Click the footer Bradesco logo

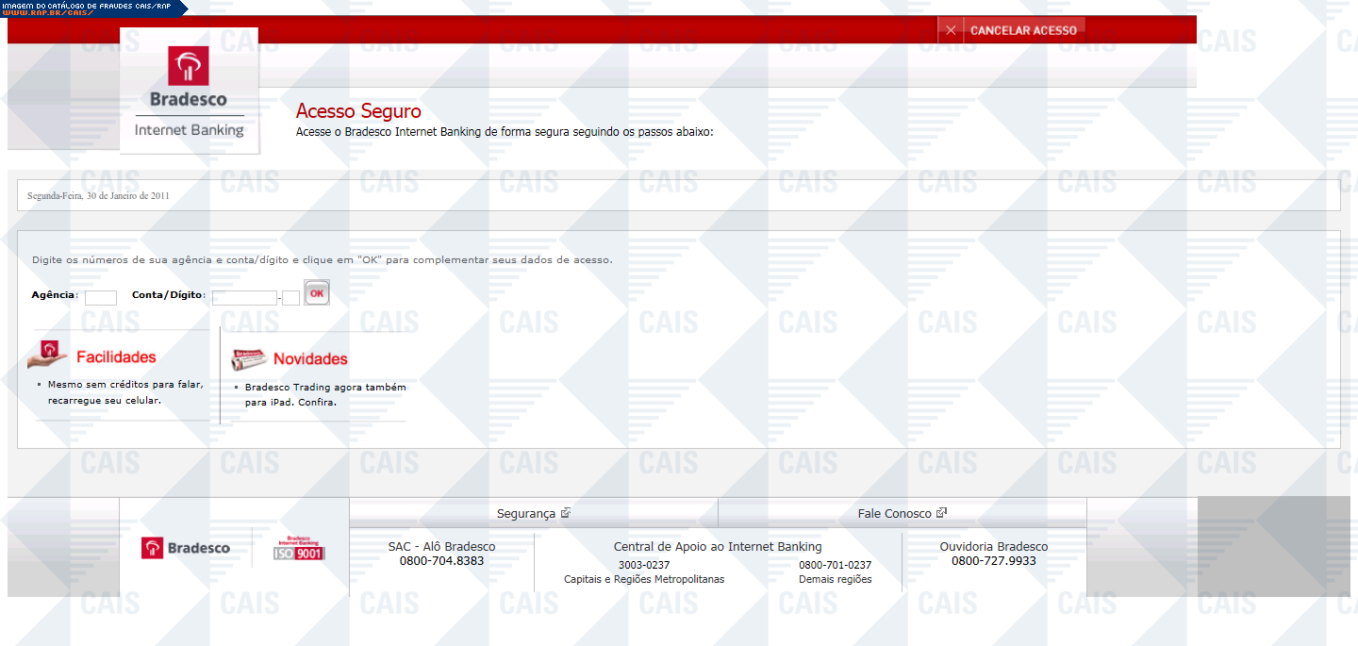point(186,548)
